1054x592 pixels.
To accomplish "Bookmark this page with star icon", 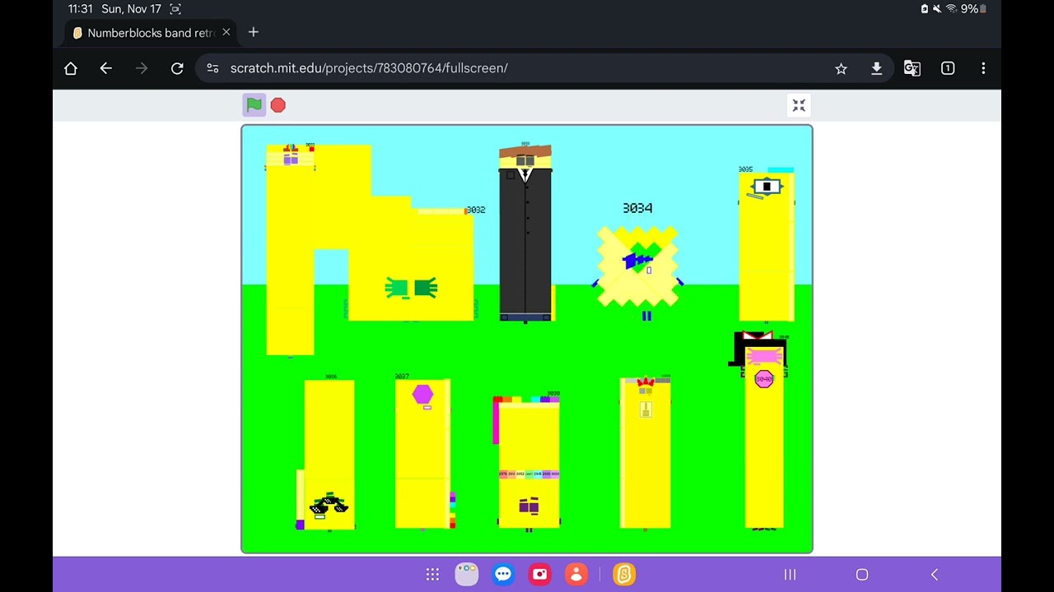I will pos(841,68).
